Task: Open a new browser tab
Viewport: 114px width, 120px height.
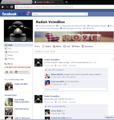Action: (67, 2)
